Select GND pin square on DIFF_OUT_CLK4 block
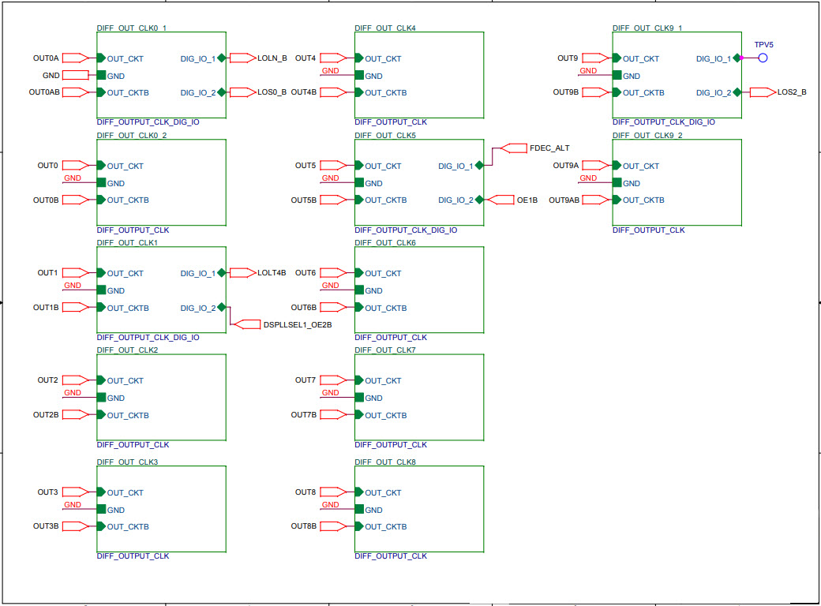 [x=359, y=76]
